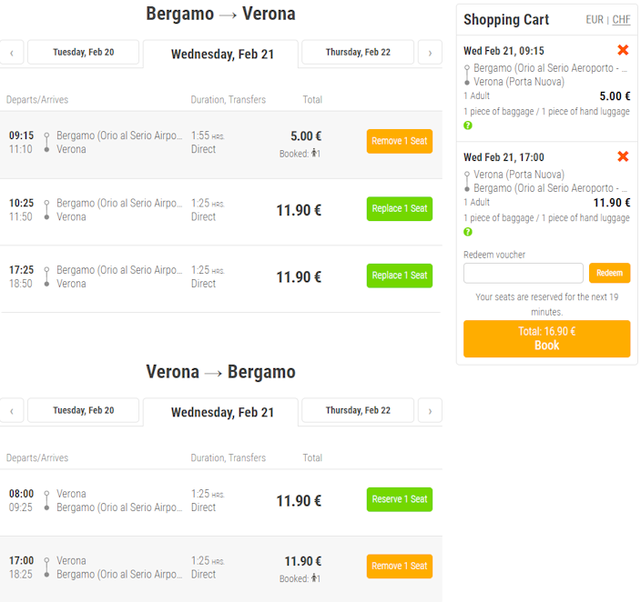Remove the 09:15 Bergamo trip from cart
The image size is (641, 602).
[623, 50]
